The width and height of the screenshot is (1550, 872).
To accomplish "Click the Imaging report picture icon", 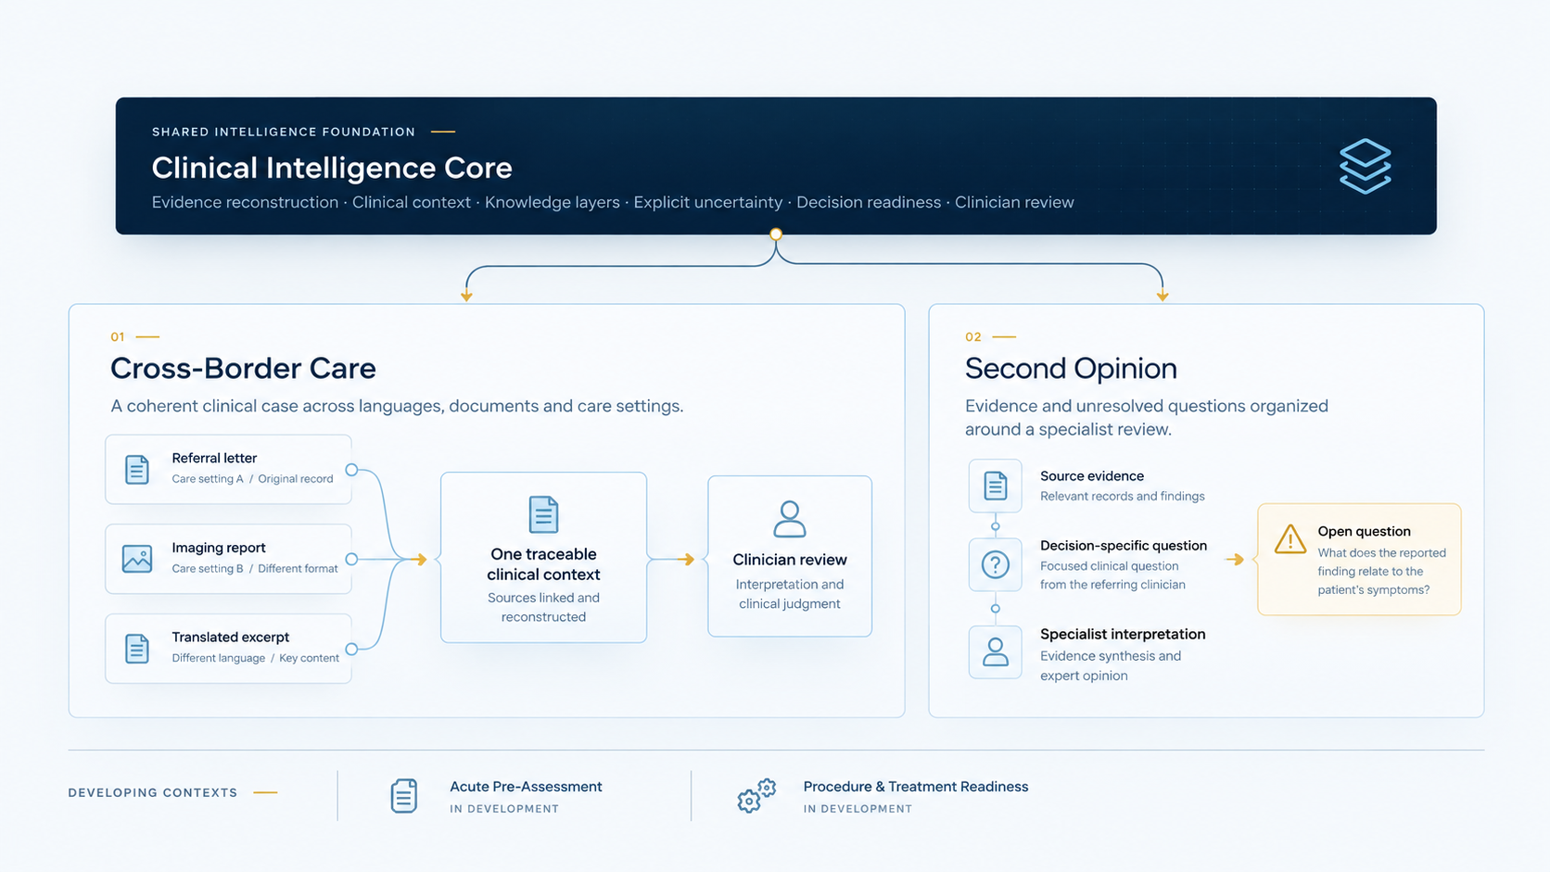I will (x=137, y=559).
